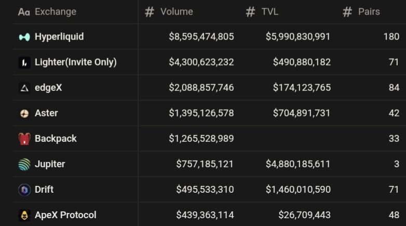The width and height of the screenshot is (406, 226).
Task: Click the Lighter exchange logo icon
Action: (24, 62)
